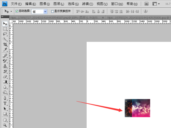Select the Rectangular Marquee tool
Viewport: 171px width, 128px height.
click(5, 29)
